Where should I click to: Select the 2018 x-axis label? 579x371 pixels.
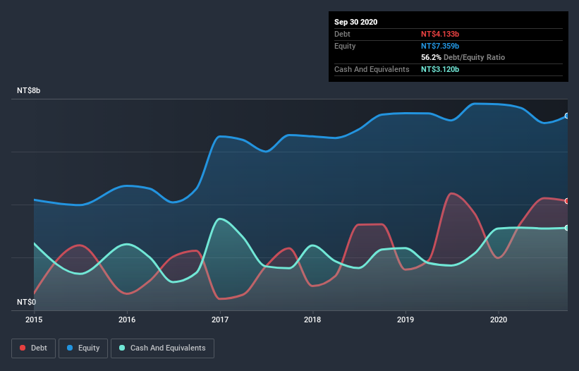click(x=312, y=320)
